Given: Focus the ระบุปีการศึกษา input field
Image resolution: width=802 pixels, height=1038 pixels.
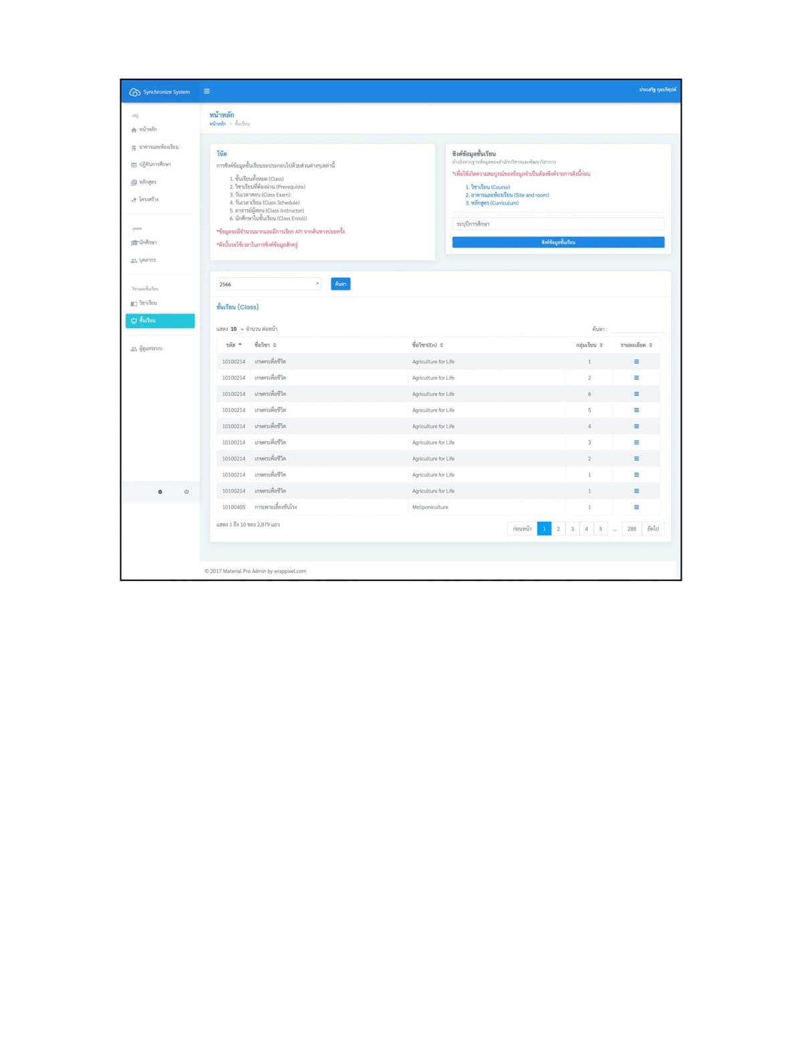Looking at the screenshot, I should pyautogui.click(x=558, y=224).
